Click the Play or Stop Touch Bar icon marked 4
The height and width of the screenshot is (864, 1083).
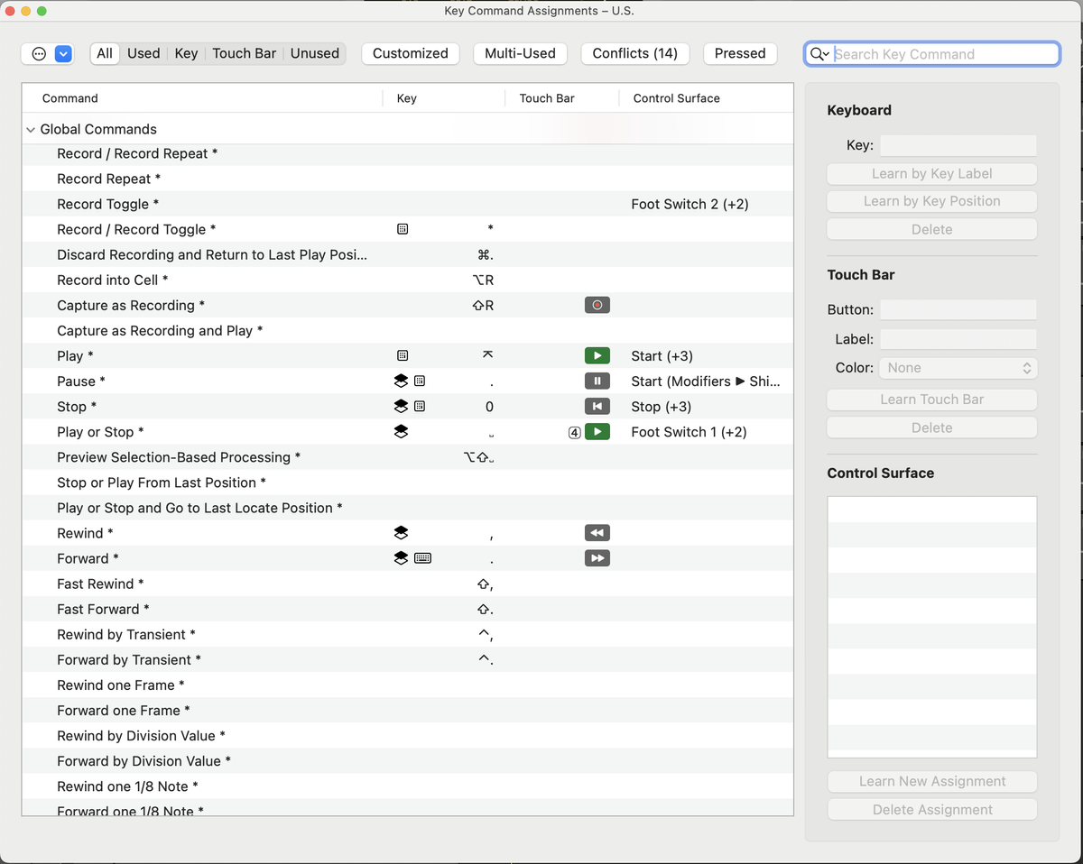(x=597, y=431)
